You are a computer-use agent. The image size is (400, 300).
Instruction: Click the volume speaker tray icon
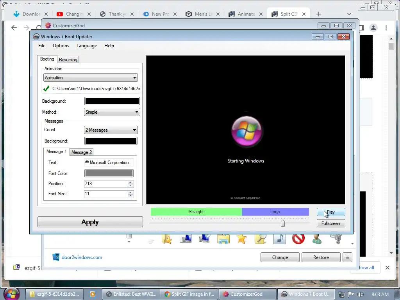click(360, 295)
